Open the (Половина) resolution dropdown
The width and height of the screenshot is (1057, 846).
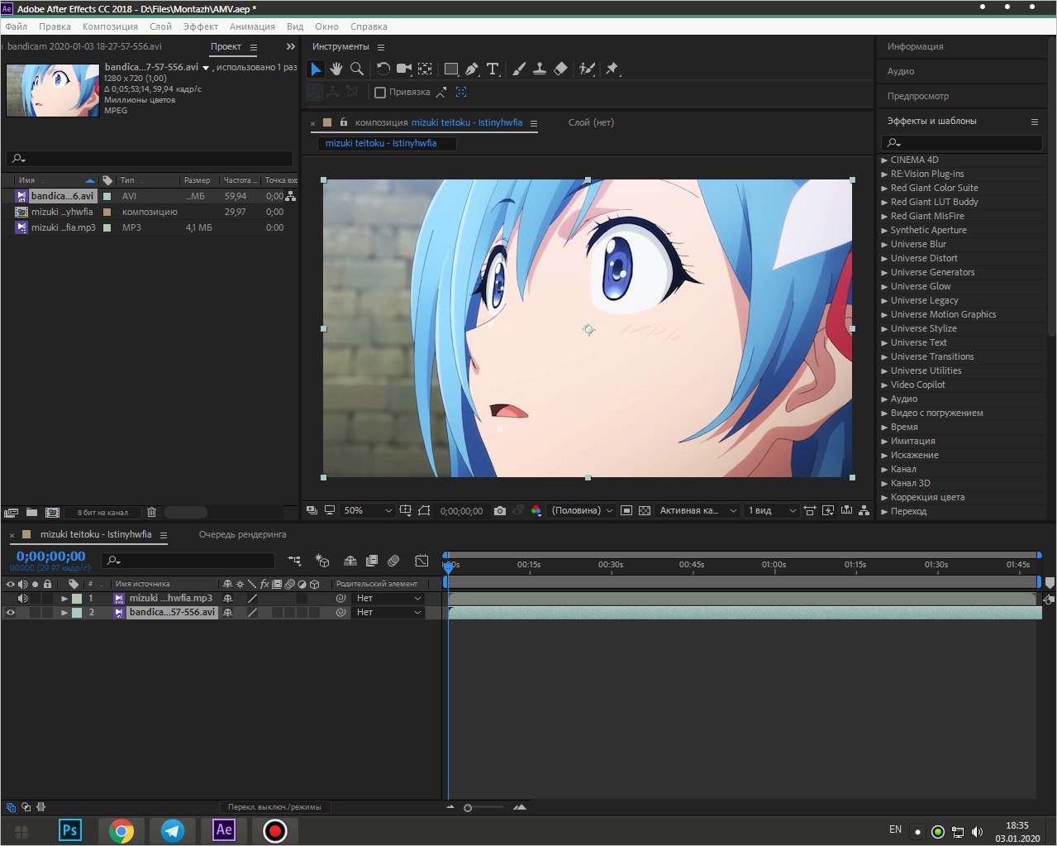click(x=582, y=511)
